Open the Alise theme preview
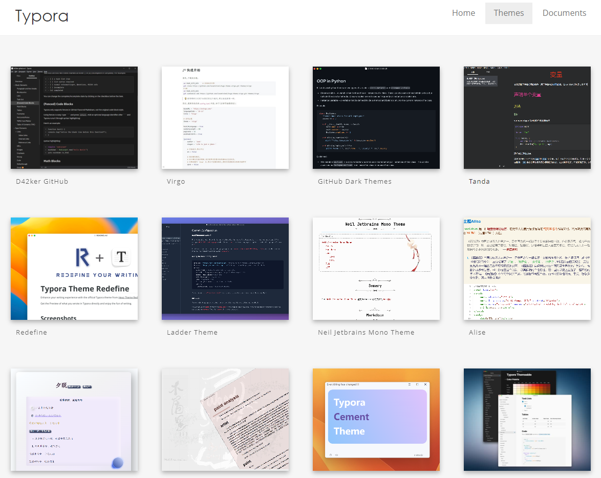Viewport: 601px width, 478px height. (527, 269)
